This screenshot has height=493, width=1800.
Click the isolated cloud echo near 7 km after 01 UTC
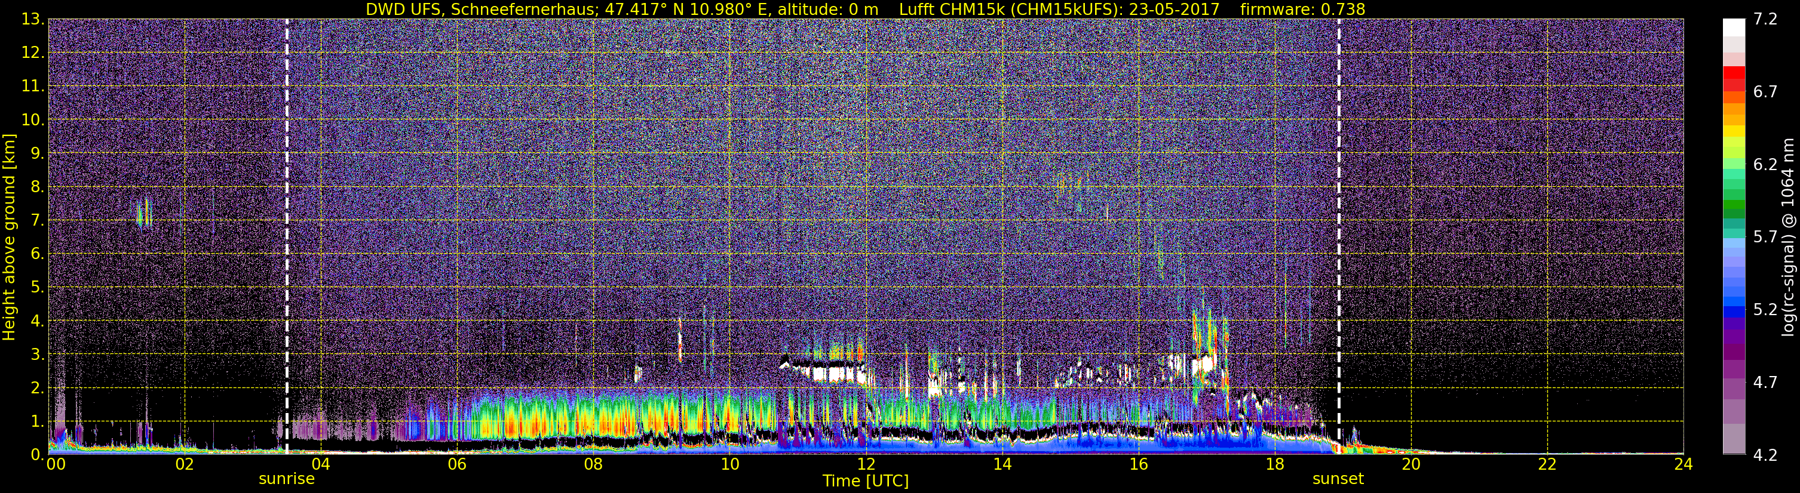click(x=144, y=214)
